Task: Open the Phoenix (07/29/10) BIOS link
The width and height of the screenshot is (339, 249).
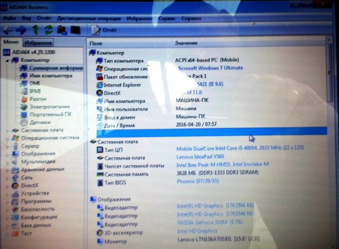Action: point(198,181)
